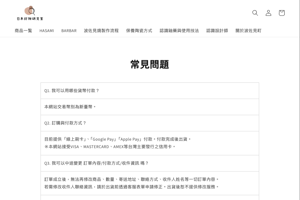Click the Q1 currency payment question row
This screenshot has width=300, height=200.
pyautogui.click(x=72, y=91)
